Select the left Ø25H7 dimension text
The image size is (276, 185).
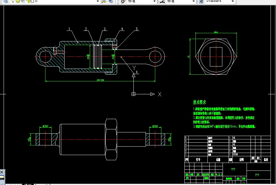[x=45, y=126]
